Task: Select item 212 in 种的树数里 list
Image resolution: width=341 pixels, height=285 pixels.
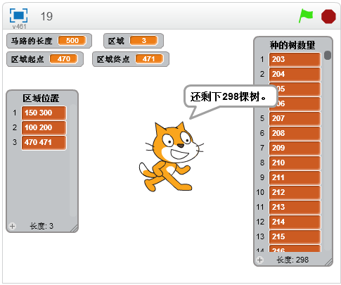Action: tap(295, 192)
